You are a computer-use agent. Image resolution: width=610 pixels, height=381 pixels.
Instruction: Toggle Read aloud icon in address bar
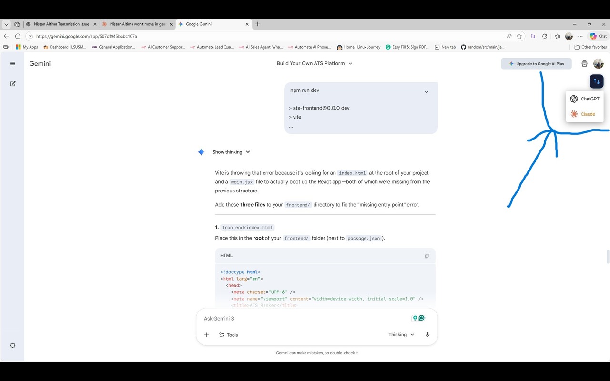point(509,36)
